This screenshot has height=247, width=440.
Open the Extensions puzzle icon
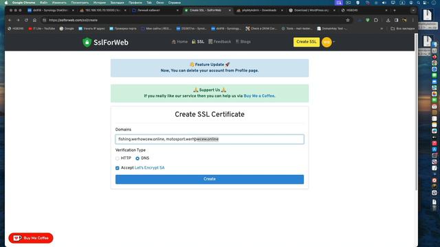[x=376, y=20]
